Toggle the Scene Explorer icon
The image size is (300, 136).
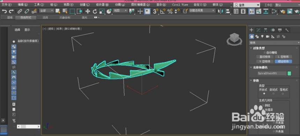[236, 11]
